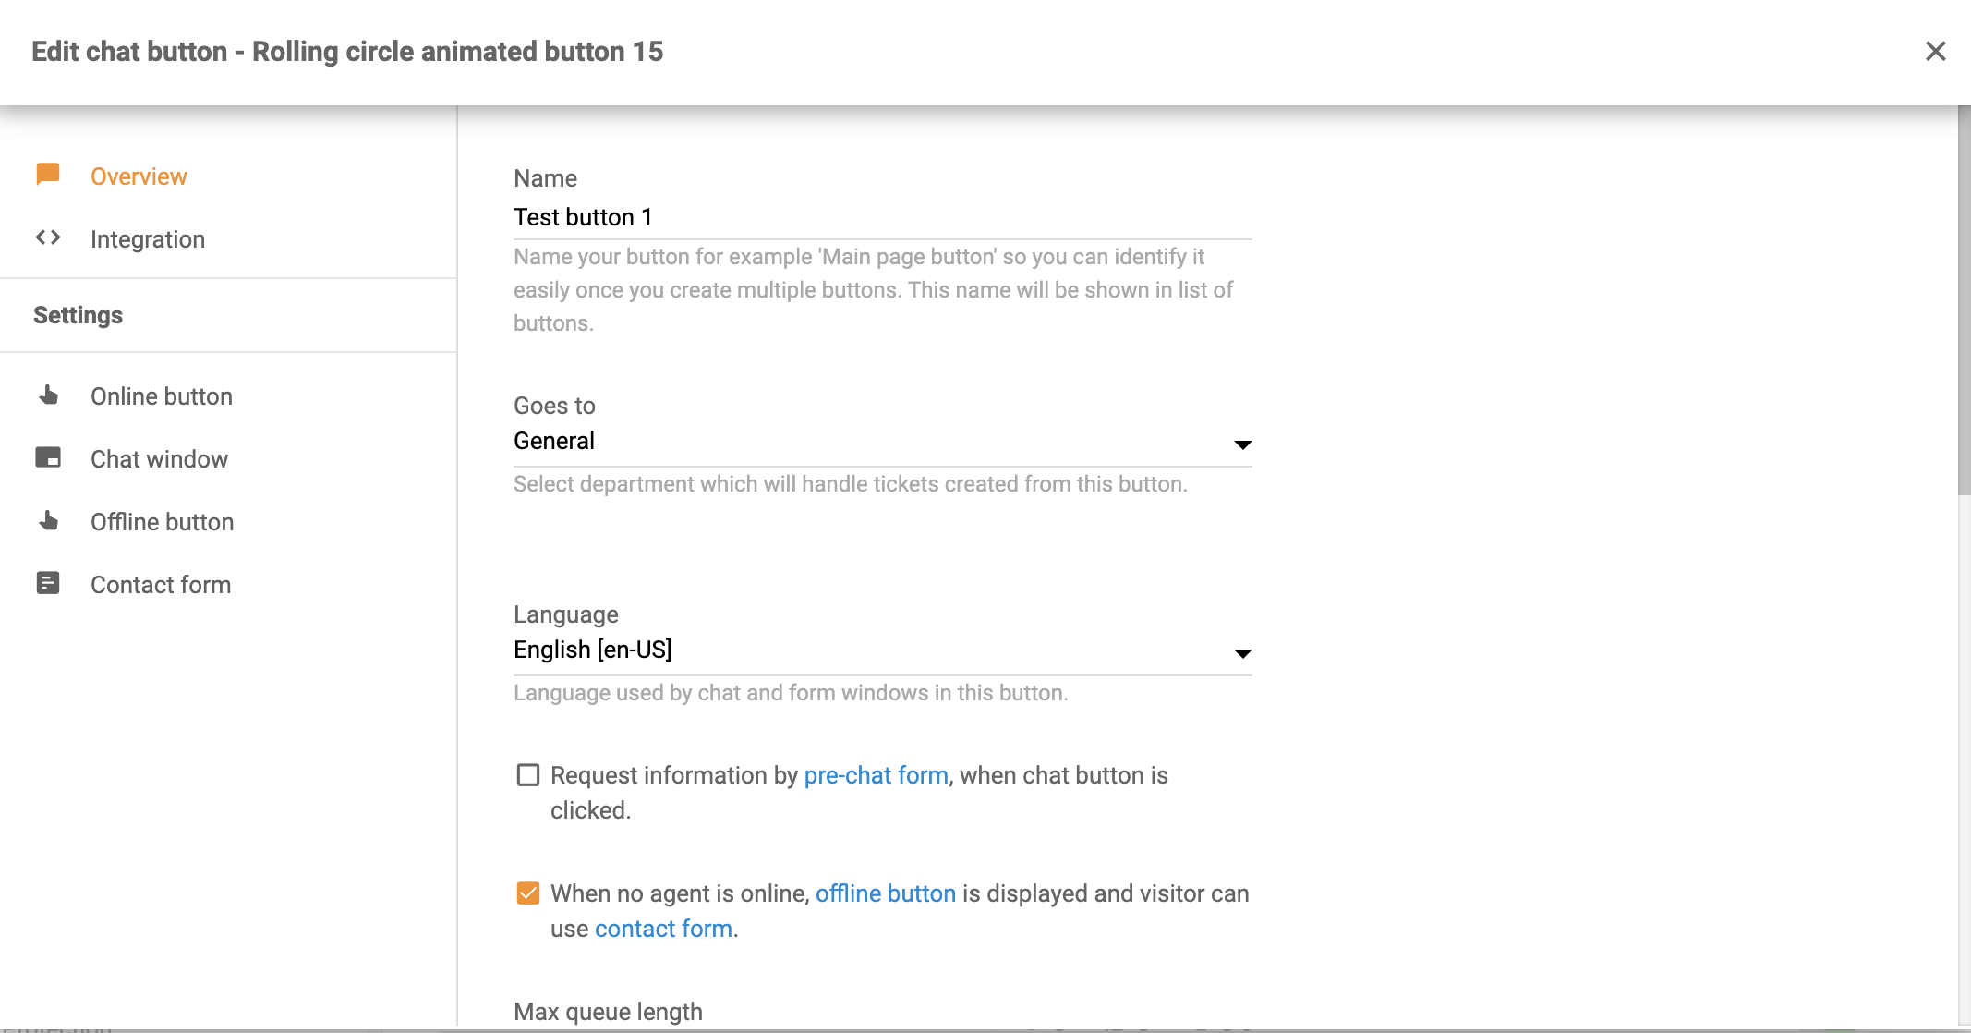
Task: Follow the offline button hyperlink
Action: coord(885,893)
